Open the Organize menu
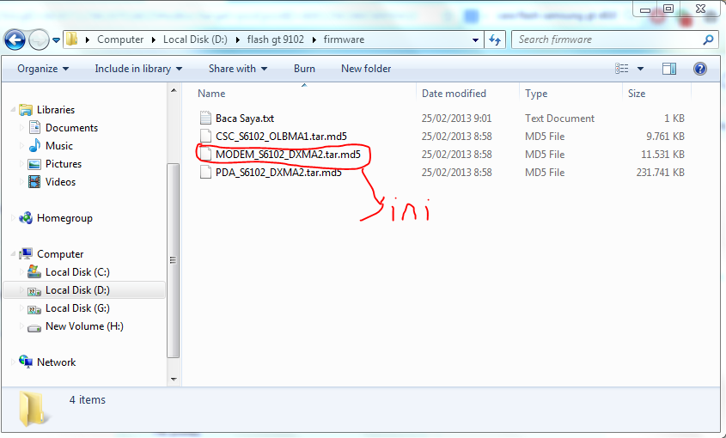Image resolution: width=726 pixels, height=438 pixels. pyautogui.click(x=43, y=69)
